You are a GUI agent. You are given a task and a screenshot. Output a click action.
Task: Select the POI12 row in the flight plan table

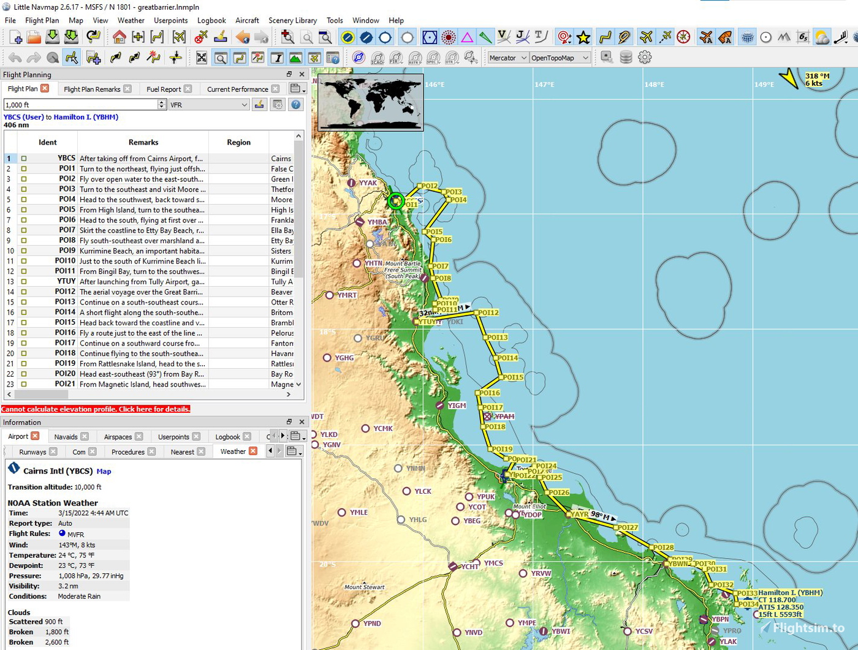point(149,292)
